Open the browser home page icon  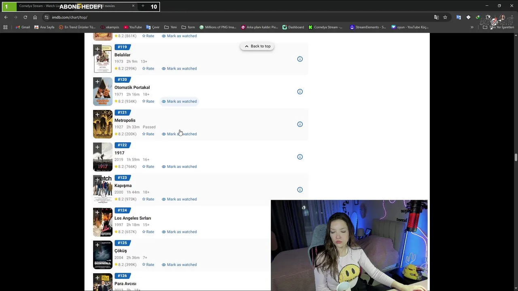point(35,17)
